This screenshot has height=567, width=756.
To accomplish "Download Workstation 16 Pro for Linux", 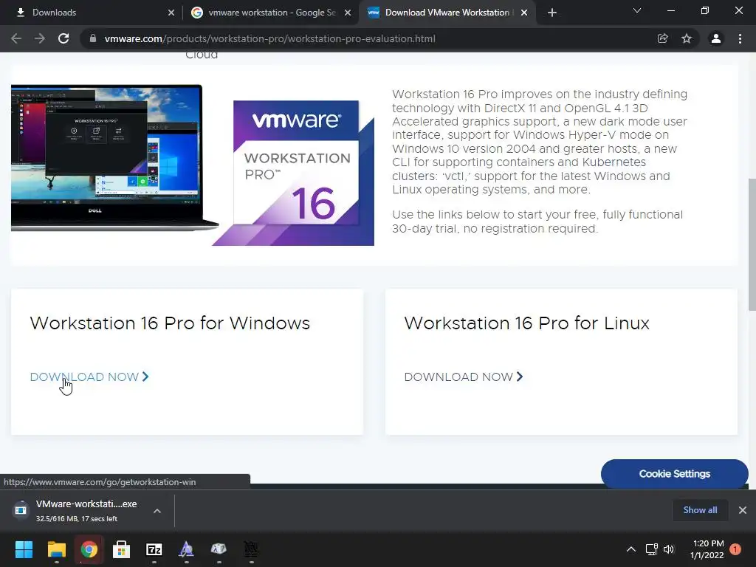I will (x=464, y=377).
